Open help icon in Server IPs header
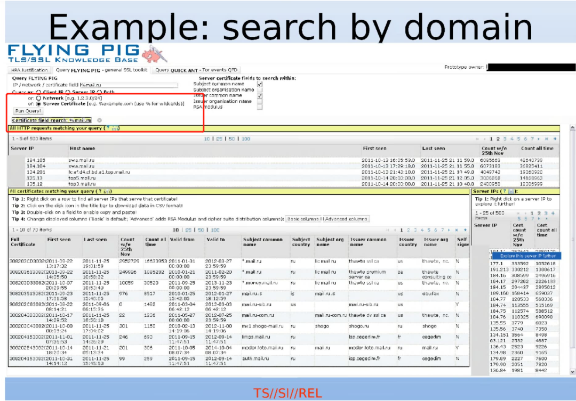Screen dimensions: 576x401 505,191
